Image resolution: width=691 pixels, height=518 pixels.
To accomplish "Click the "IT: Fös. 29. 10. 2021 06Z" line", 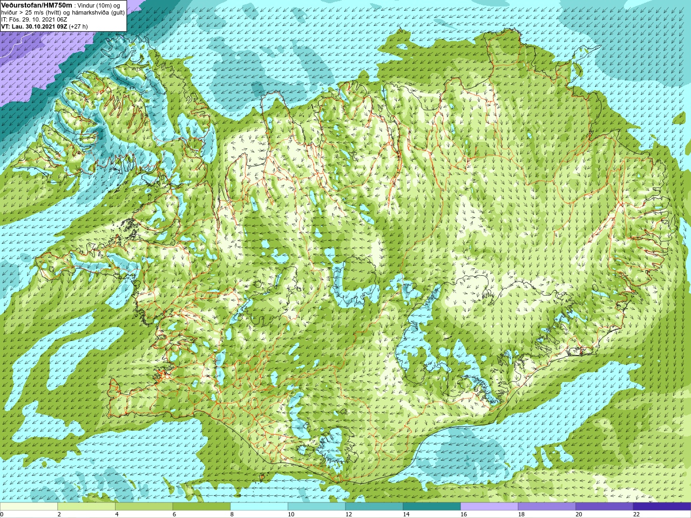I will pyautogui.click(x=34, y=19).
